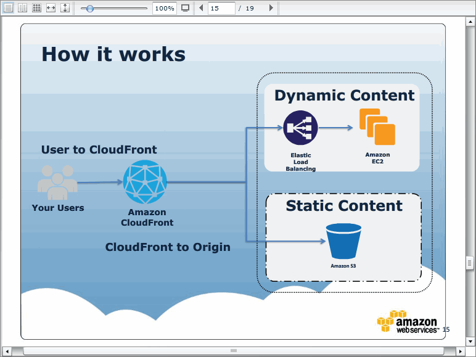Screen dimensions: 476x357
Task: Click the "User to CloudFront" label
Action: click(x=99, y=150)
